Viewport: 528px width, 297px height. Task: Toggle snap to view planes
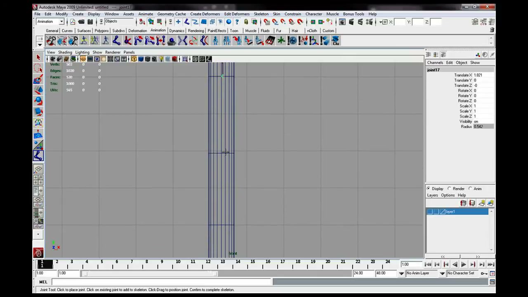click(291, 22)
